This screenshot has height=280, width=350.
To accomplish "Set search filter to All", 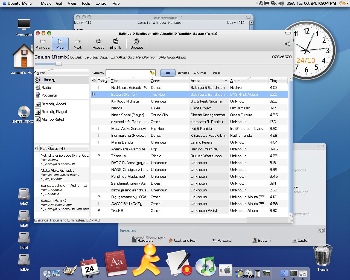I will coord(168,73).
